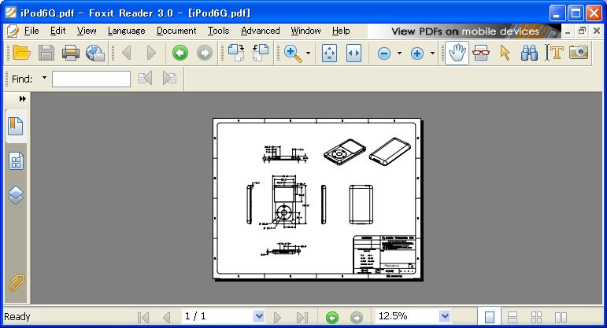The height and width of the screenshot is (328, 607).
Task: Open page number dropdown in status bar
Action: 259,316
